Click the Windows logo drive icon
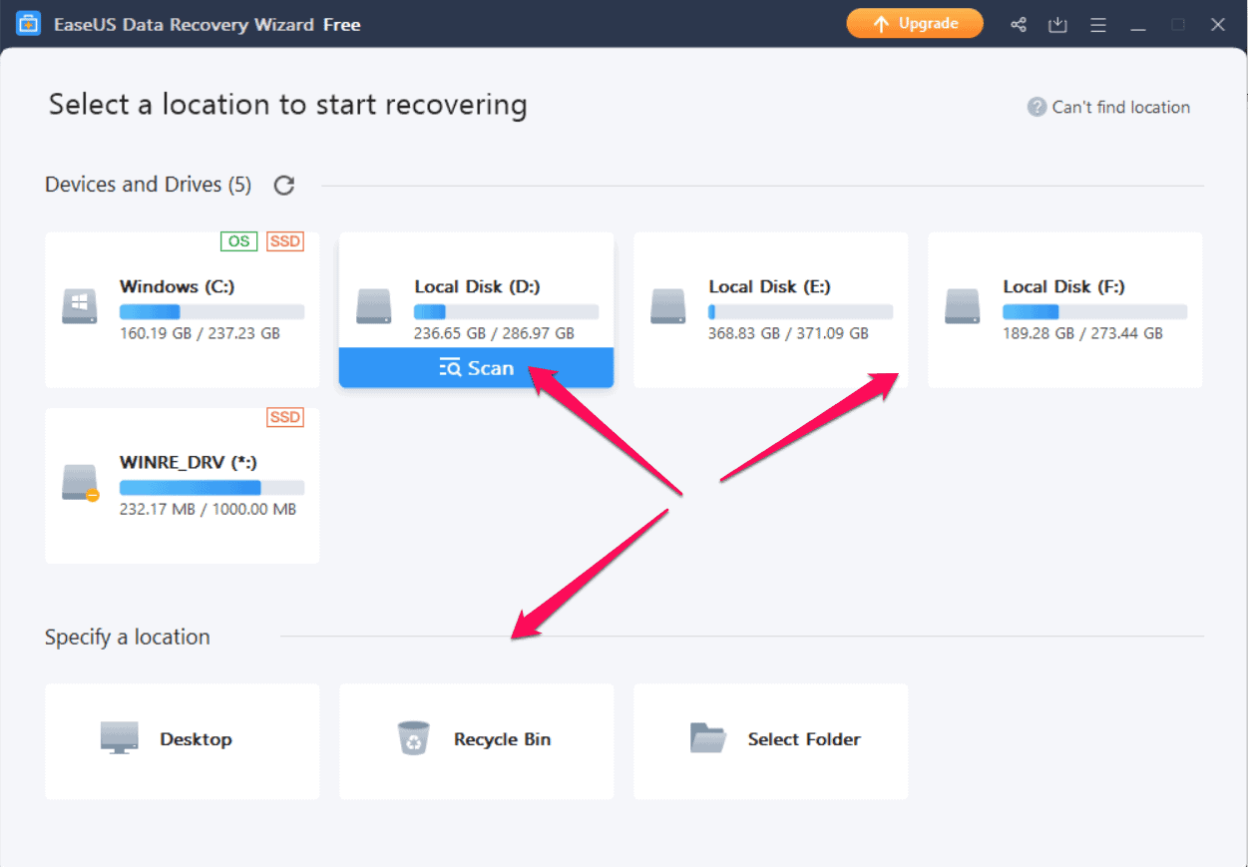Viewport: 1248px width, 867px height. tap(80, 305)
